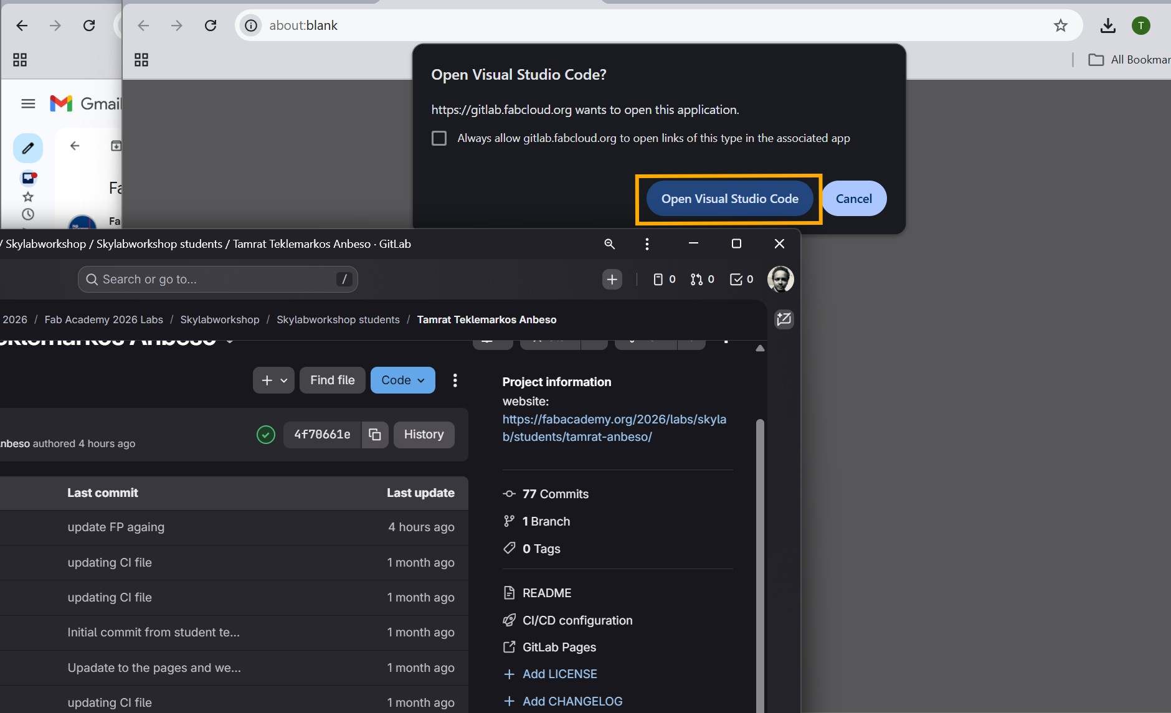This screenshot has width=1171, height=713.
Task: Click the Last update column header
Action: [x=420, y=493]
